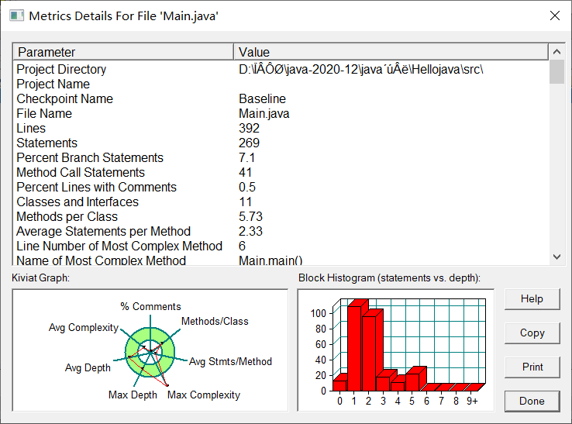Select the Statements parameter row
Screen dimensions: 572x424
click(281, 143)
